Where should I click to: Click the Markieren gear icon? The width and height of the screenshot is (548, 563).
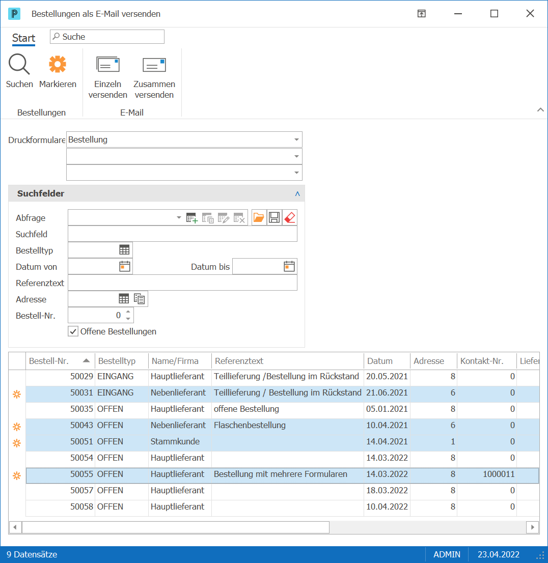pos(58,65)
